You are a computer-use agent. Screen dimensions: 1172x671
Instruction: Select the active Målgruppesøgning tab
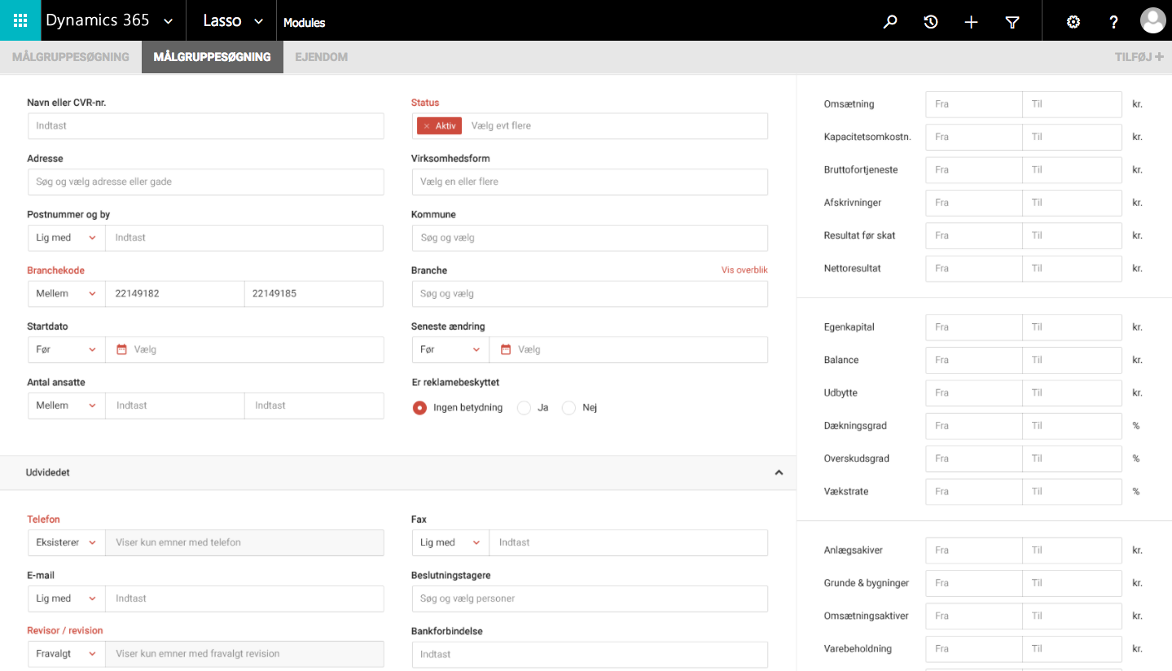pyautogui.click(x=213, y=57)
